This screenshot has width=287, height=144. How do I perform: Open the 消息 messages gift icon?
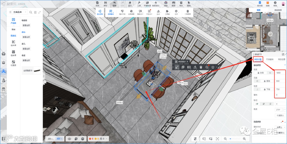pos(268,3)
